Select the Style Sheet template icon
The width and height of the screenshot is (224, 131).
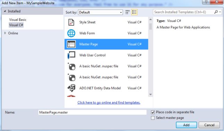71,22
